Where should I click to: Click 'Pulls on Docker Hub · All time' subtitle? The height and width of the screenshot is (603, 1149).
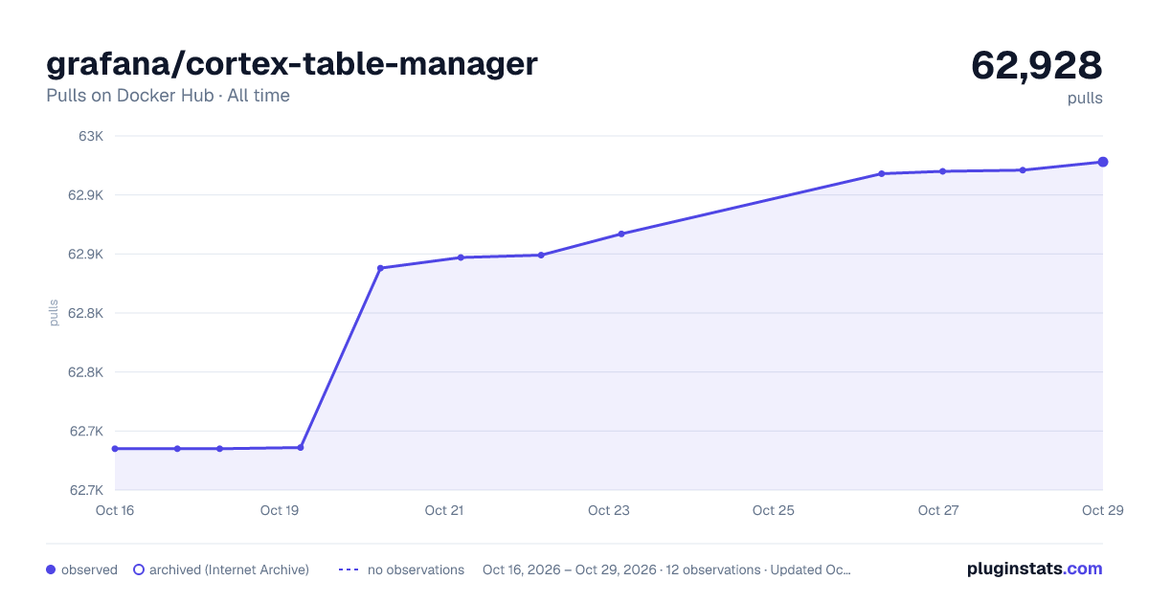click(x=168, y=96)
